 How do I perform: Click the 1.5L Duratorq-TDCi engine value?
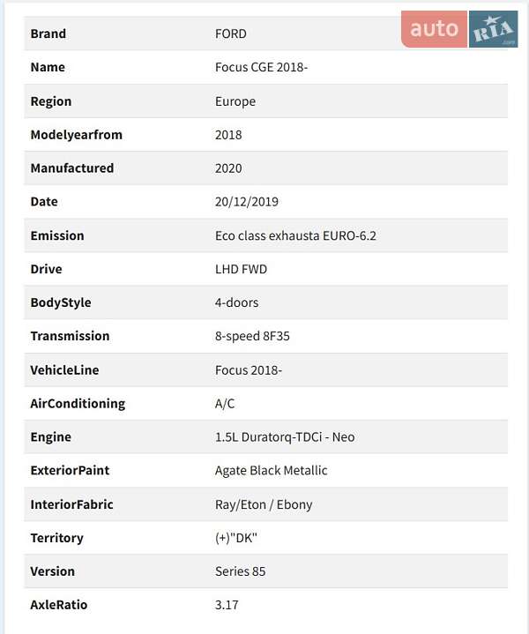[285, 437]
